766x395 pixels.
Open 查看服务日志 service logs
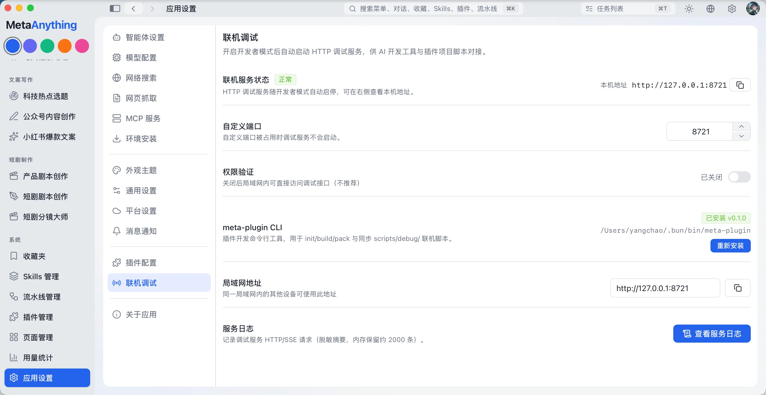pyautogui.click(x=712, y=334)
